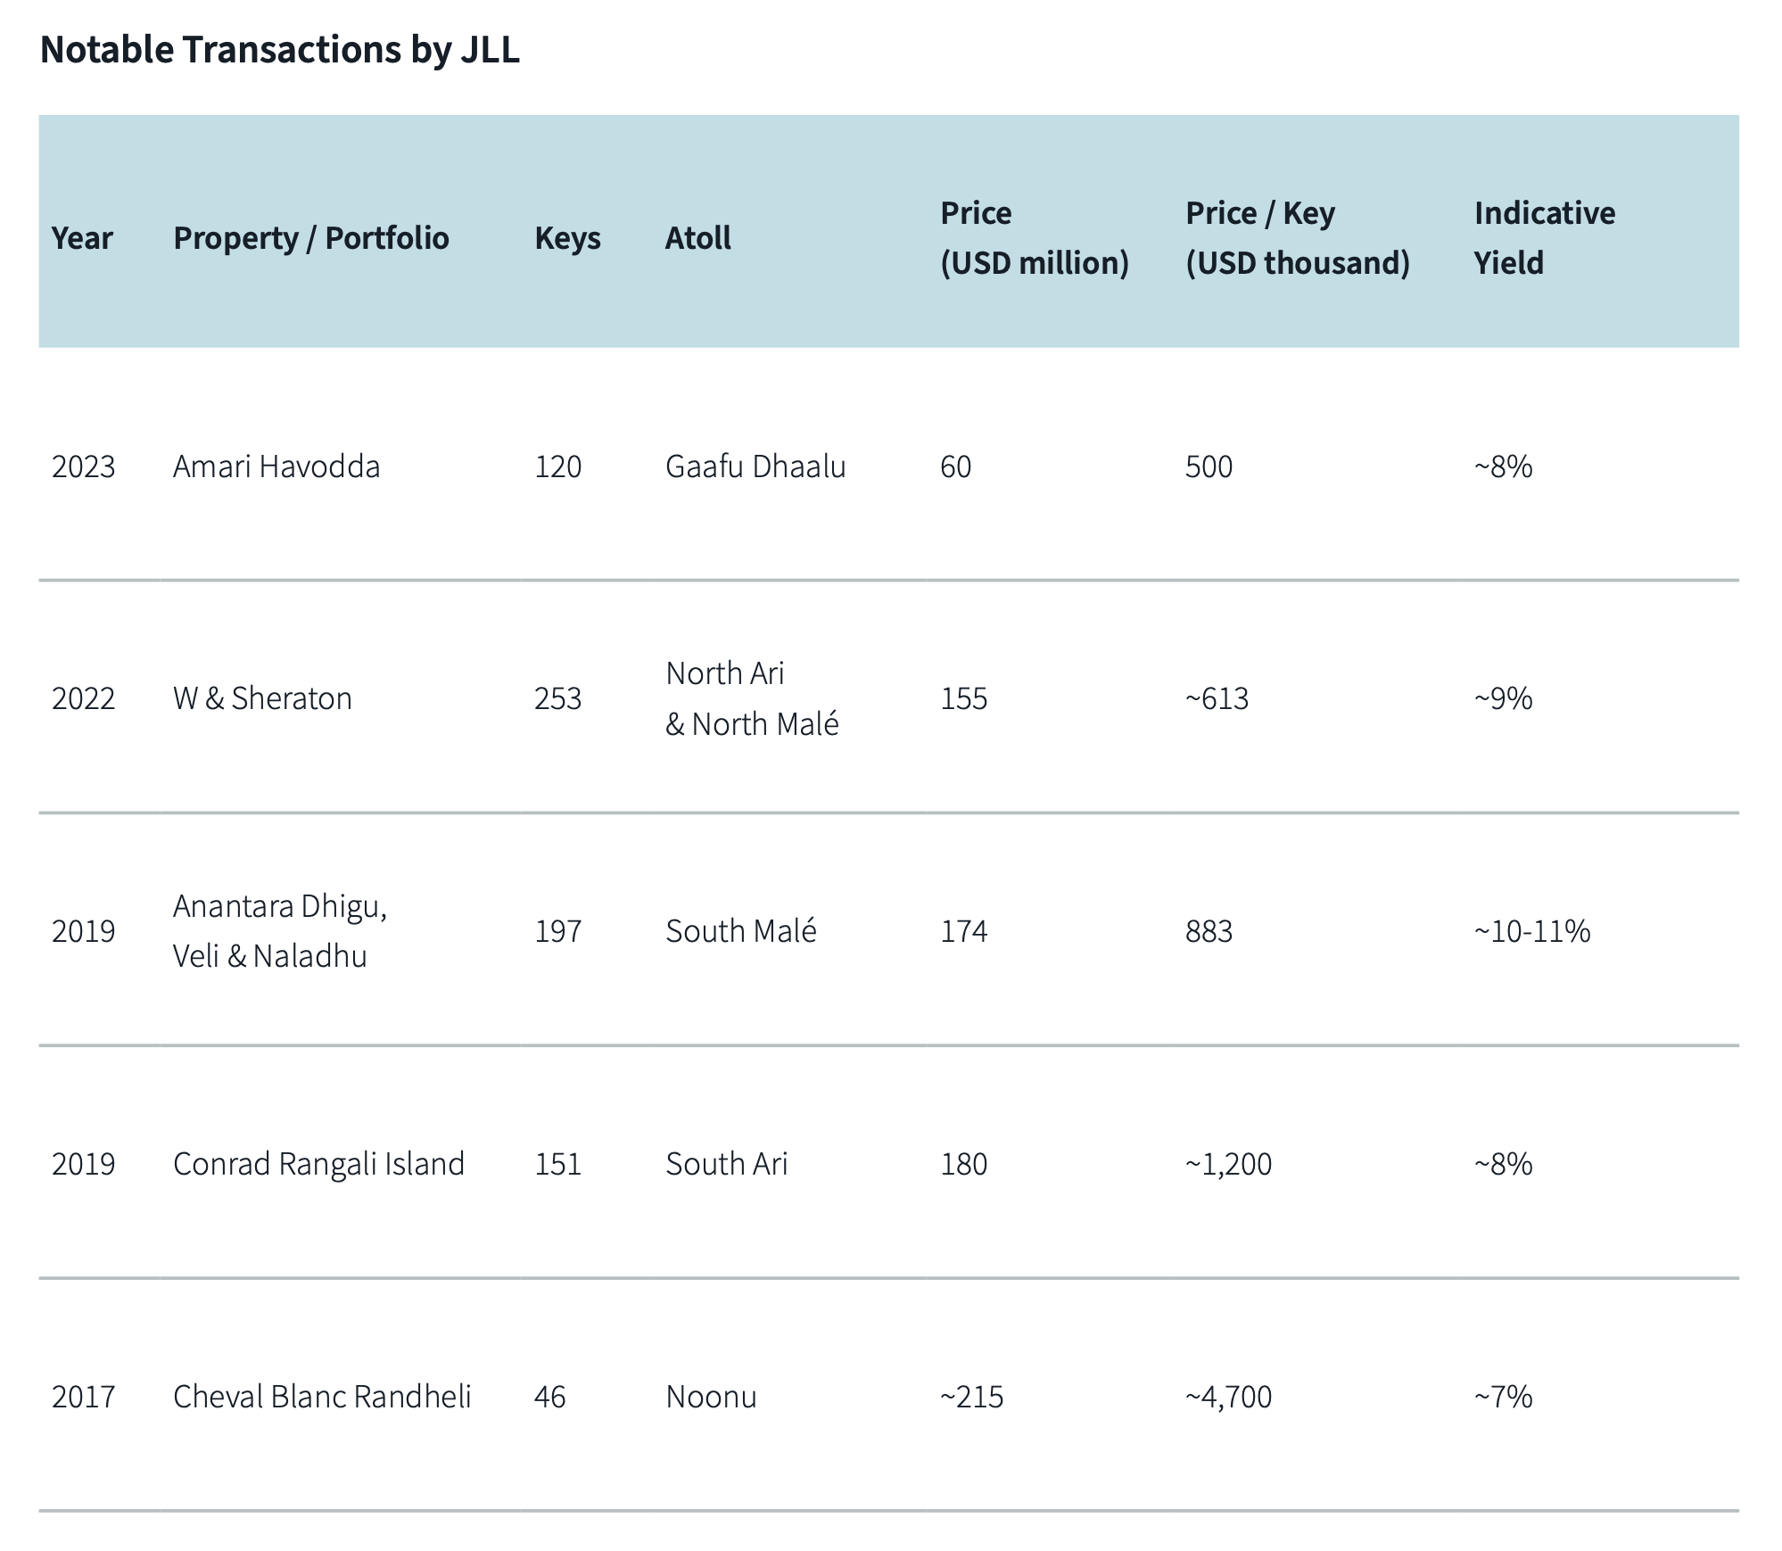This screenshot has height=1551, width=1782.
Task: Select the ~10-11% yield value
Action: 1531,931
